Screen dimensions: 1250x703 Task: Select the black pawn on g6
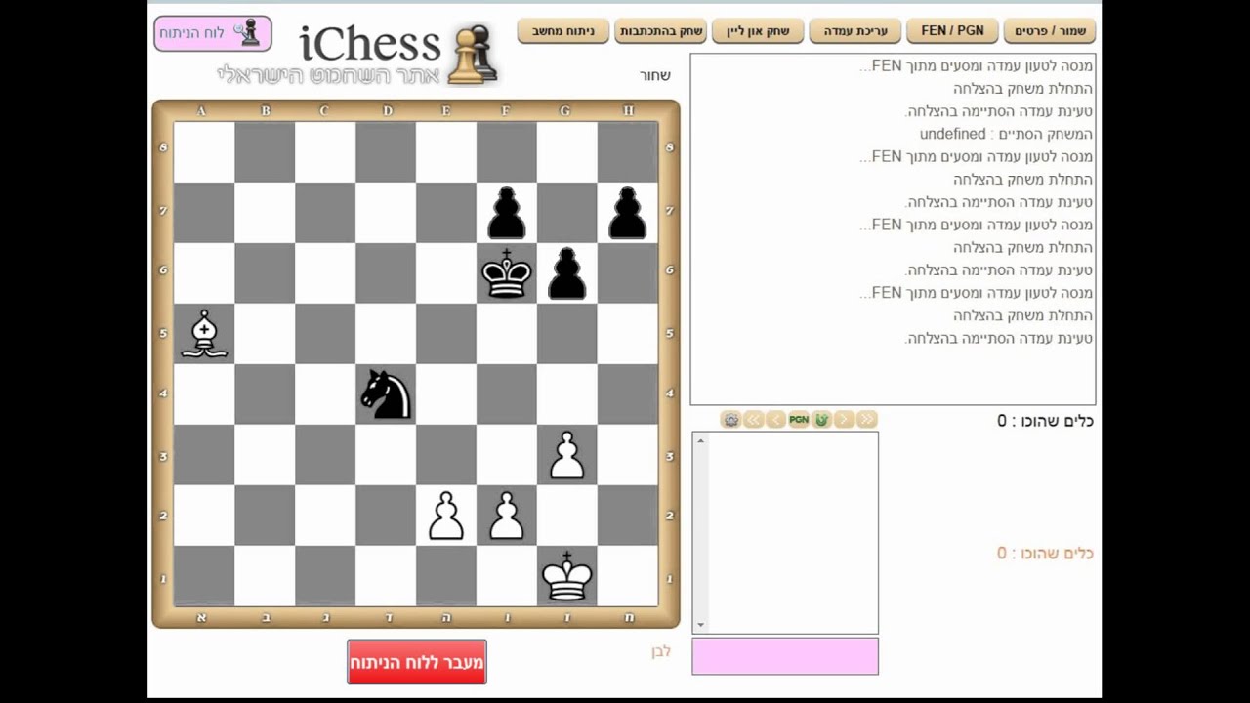[x=567, y=273]
